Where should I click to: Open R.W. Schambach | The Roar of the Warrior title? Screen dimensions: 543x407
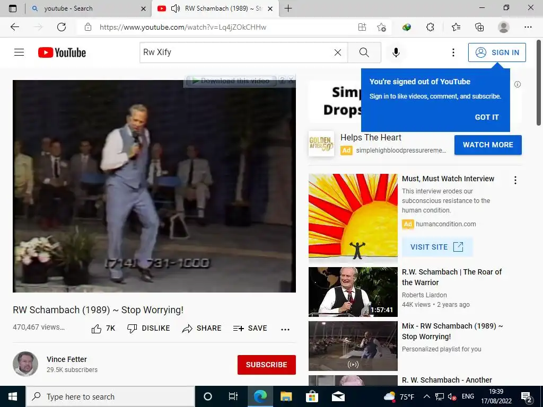452,277
